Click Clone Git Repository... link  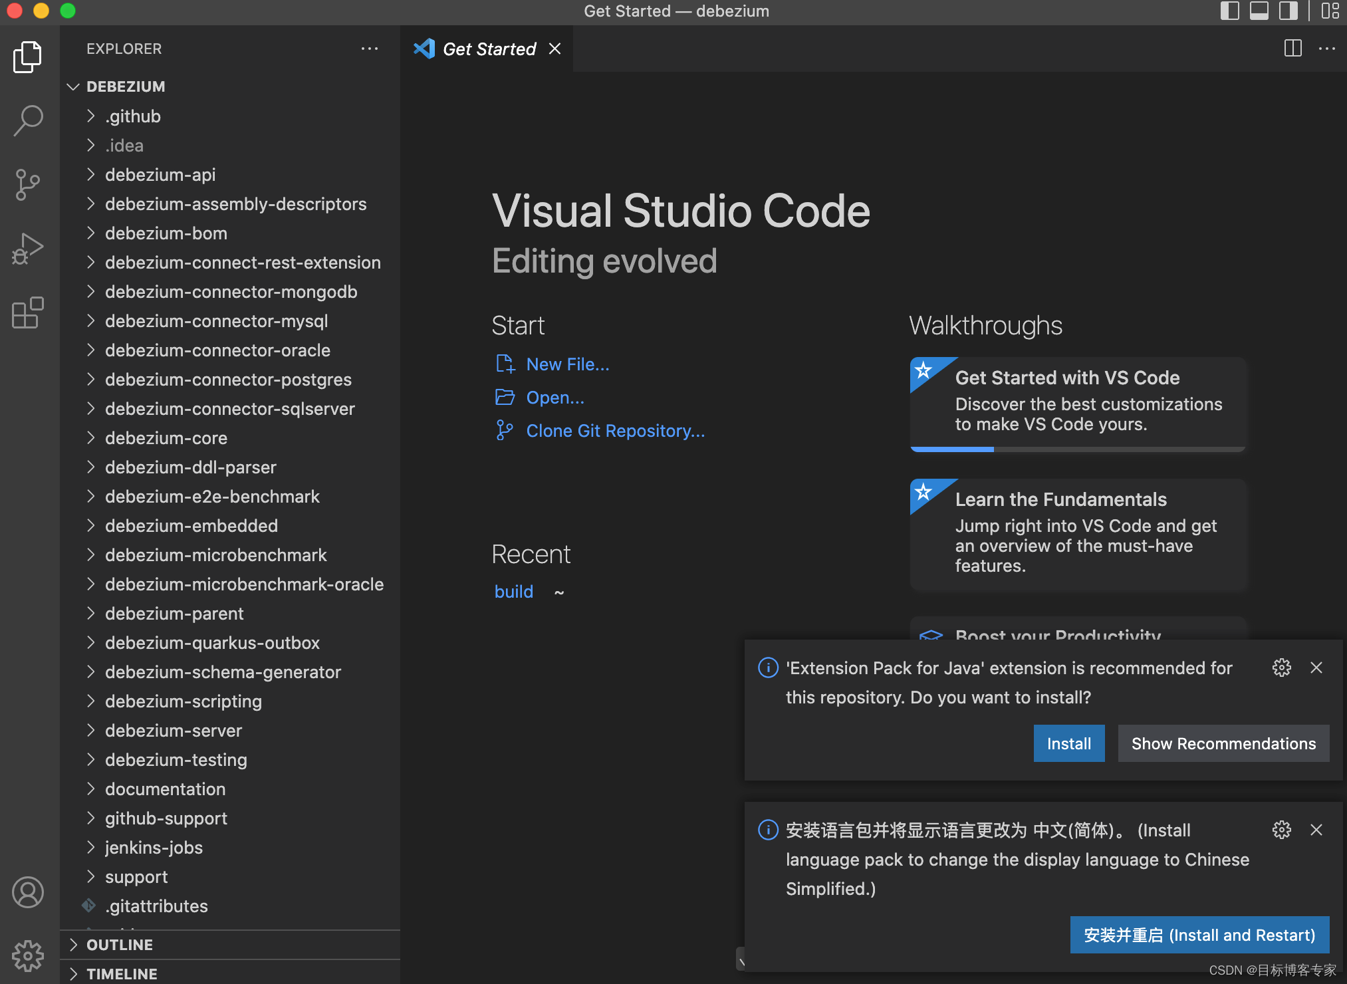pos(616,431)
